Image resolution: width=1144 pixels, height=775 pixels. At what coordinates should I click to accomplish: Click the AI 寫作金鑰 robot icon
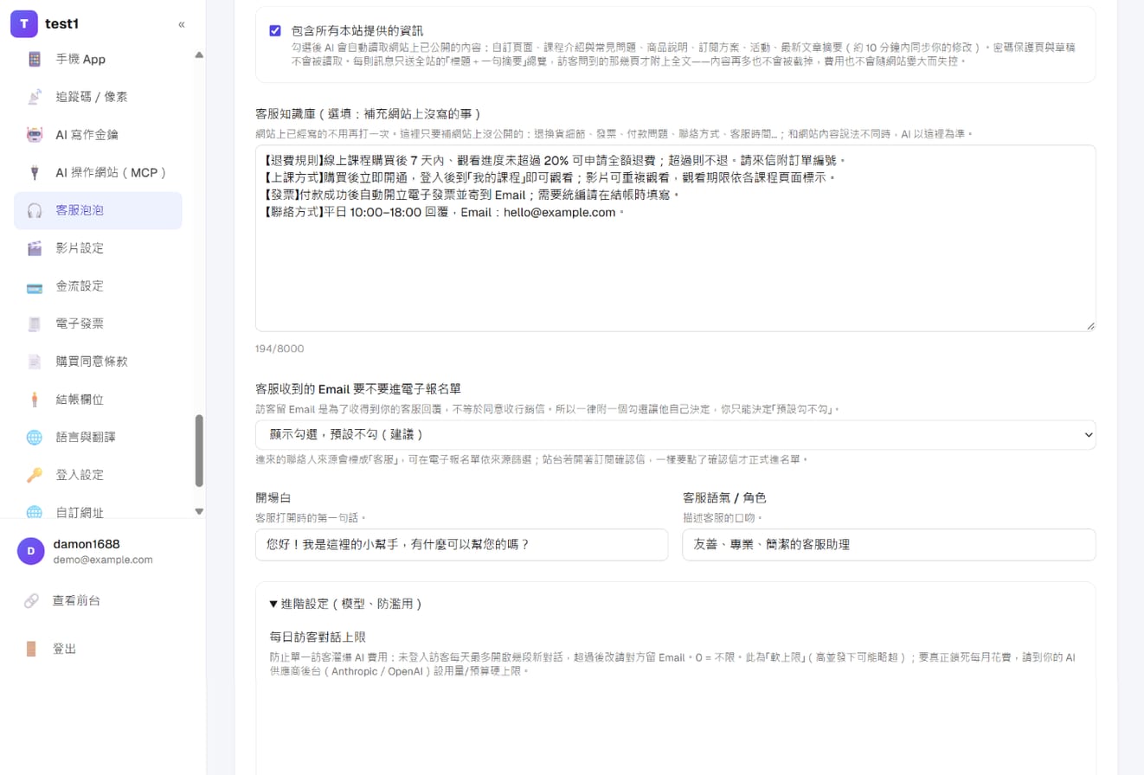[x=35, y=134]
